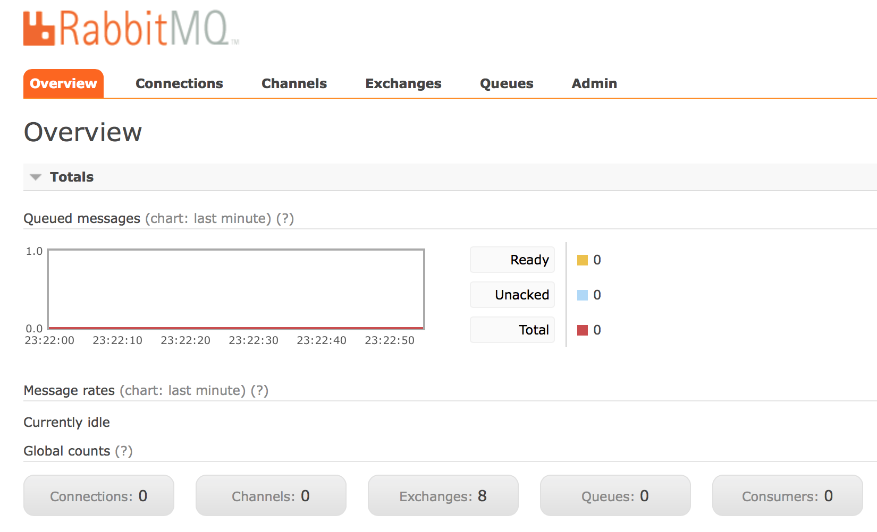Viewport: 877px width, 532px height.
Task: Click the Ready legend label
Action: tap(512, 260)
